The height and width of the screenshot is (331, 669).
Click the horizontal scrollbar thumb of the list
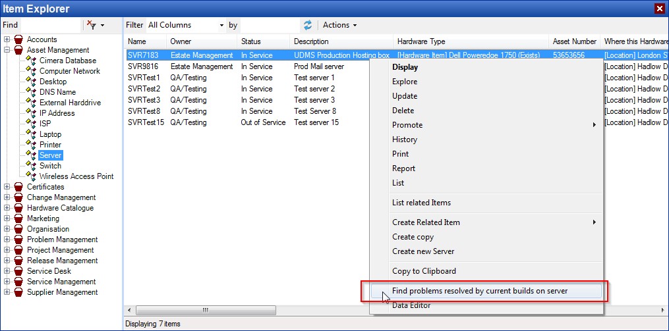(206, 310)
